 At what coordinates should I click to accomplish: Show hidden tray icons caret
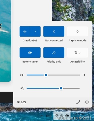42,116
